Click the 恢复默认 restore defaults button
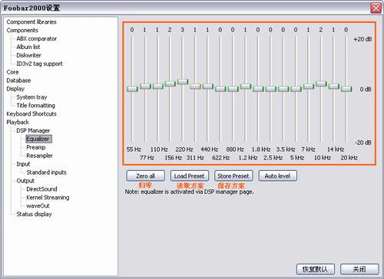 click(x=316, y=269)
